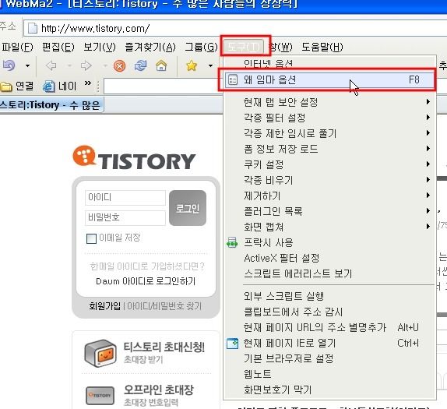This screenshot has height=409, width=447.
Task: Expand 각종 비우기 submenu
Action: point(329,180)
